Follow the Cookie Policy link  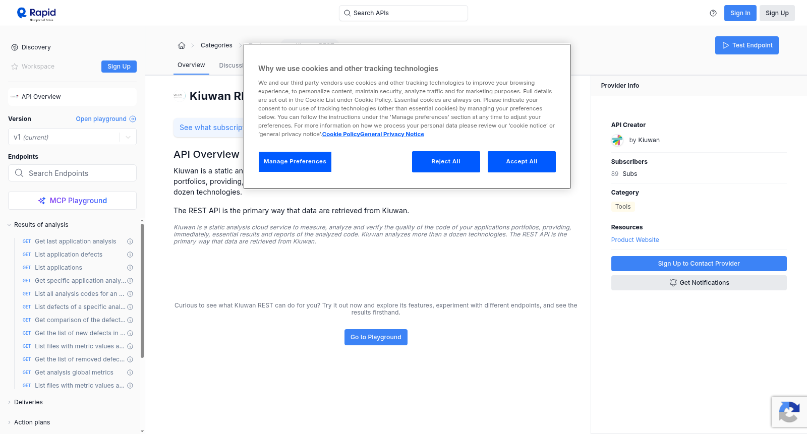tap(341, 135)
